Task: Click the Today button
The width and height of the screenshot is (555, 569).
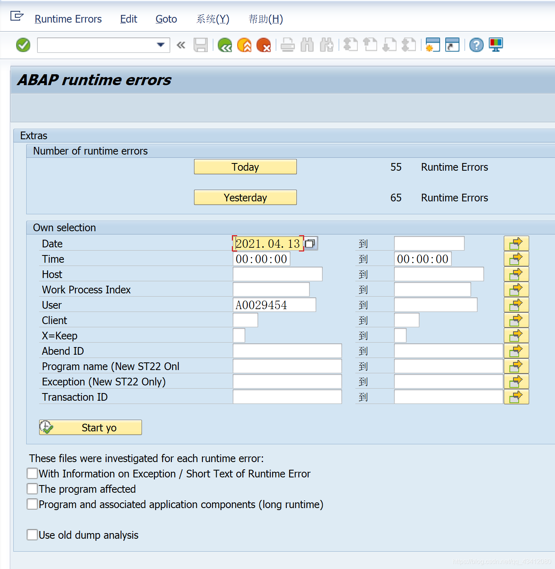Action: pos(245,167)
